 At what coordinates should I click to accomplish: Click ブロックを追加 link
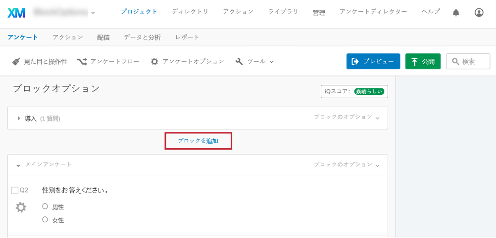[x=198, y=141]
